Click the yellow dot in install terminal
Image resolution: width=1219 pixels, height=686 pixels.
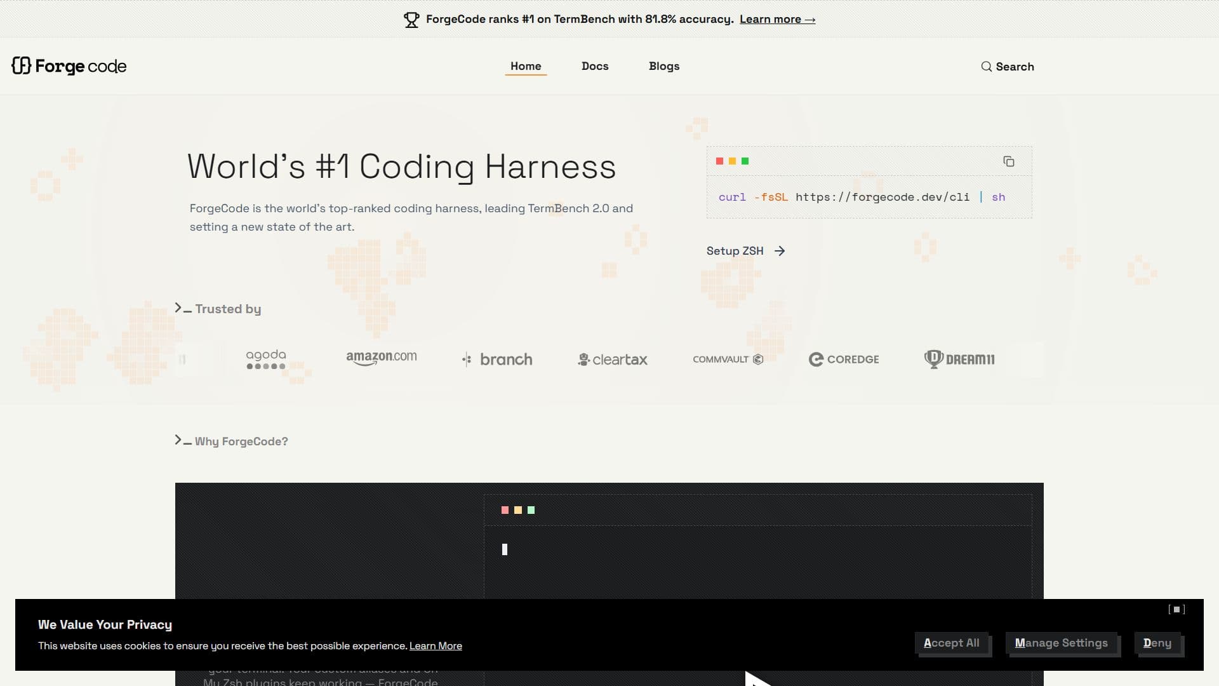pos(732,161)
